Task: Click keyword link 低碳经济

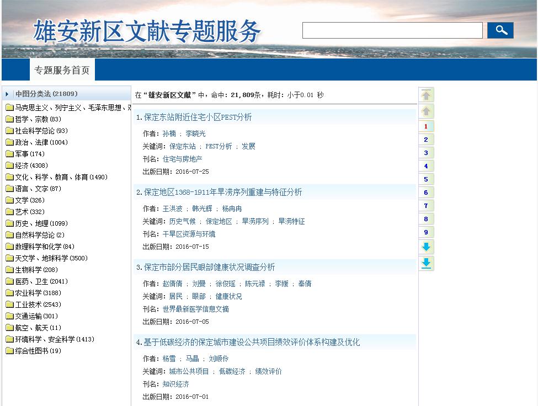Action: tap(232, 371)
